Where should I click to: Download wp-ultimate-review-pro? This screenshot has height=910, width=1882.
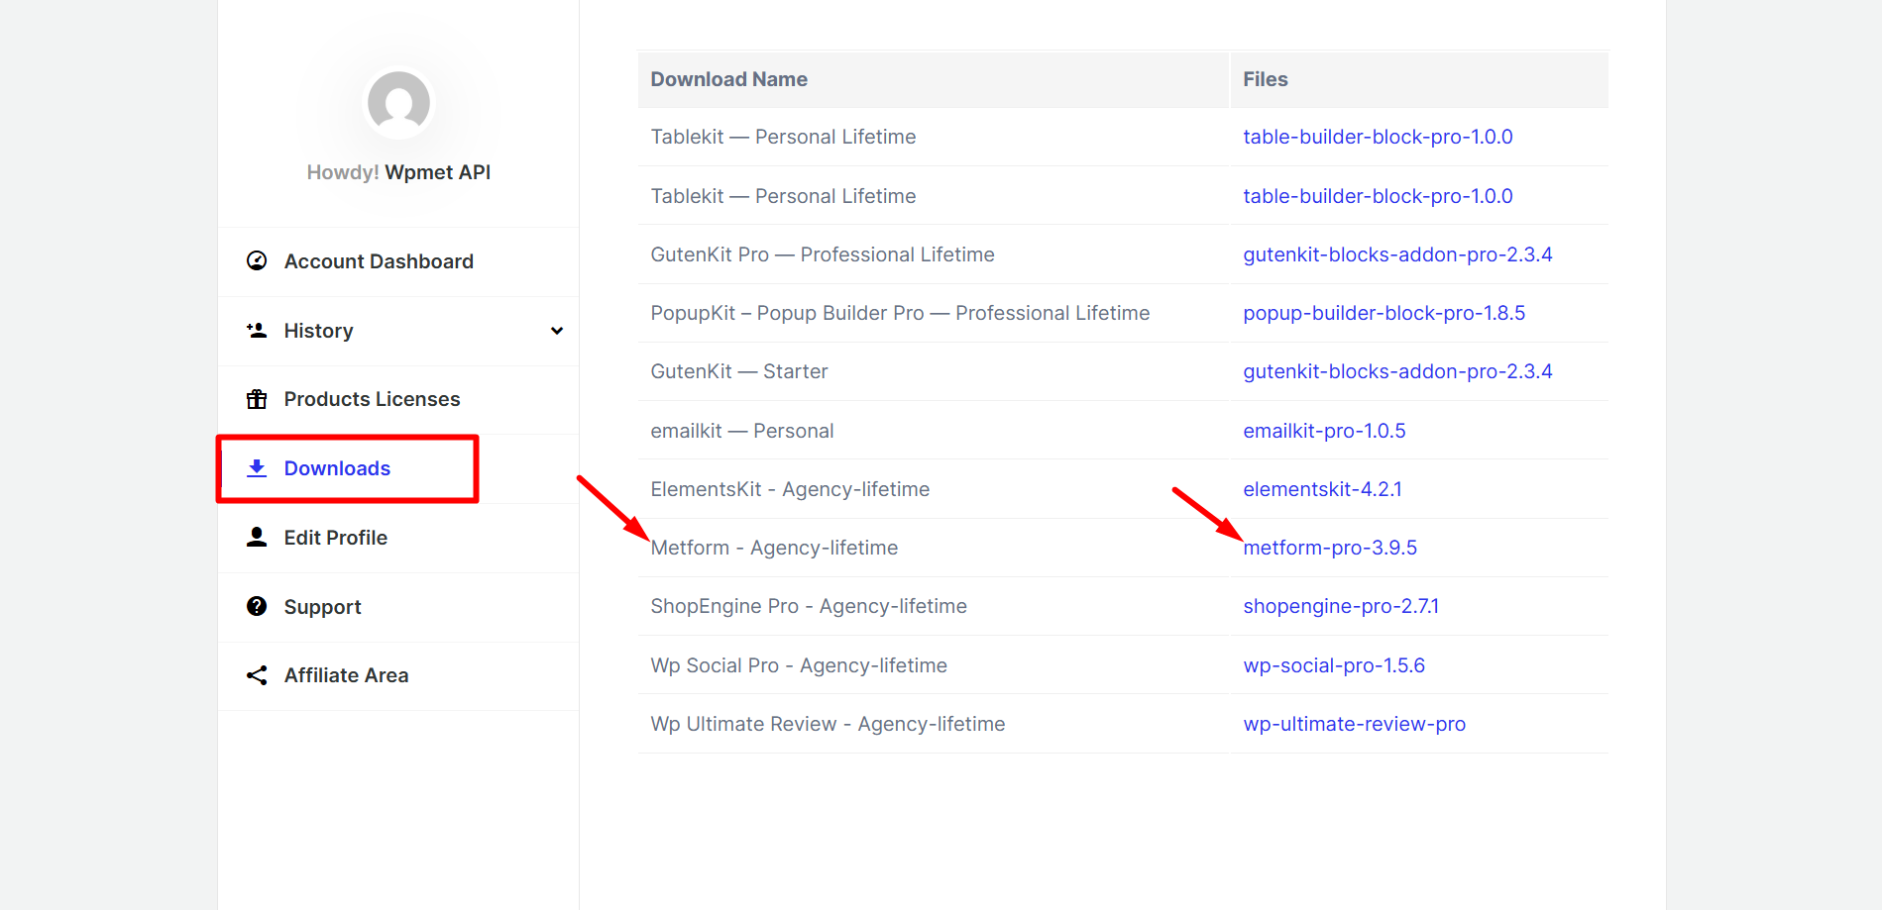[x=1354, y=723]
